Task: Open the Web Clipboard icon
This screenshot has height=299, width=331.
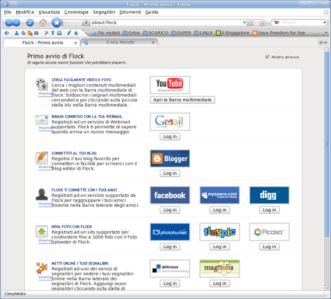Action: 60,33
